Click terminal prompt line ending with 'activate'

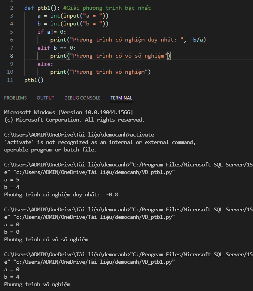(x=79, y=135)
